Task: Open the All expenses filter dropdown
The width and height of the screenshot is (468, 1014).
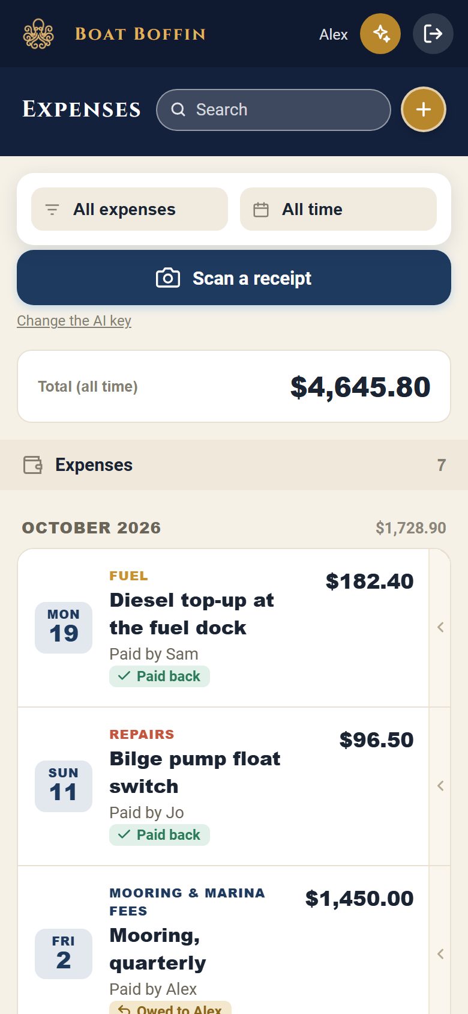Action: point(130,209)
